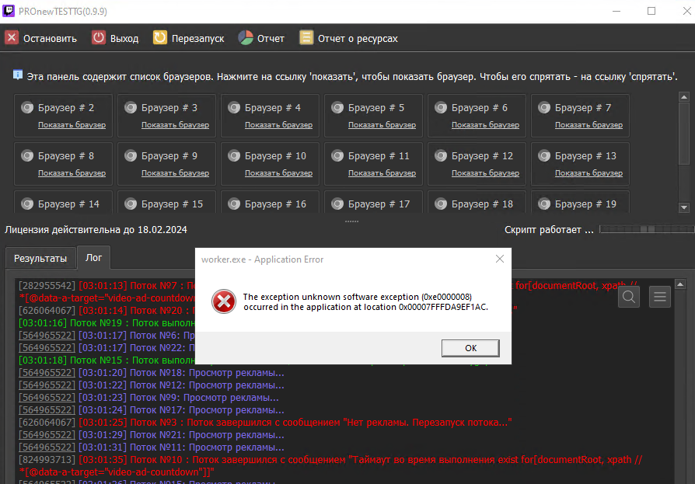695x484 pixels.
Task: Select the Лог tab
Action: click(93, 258)
